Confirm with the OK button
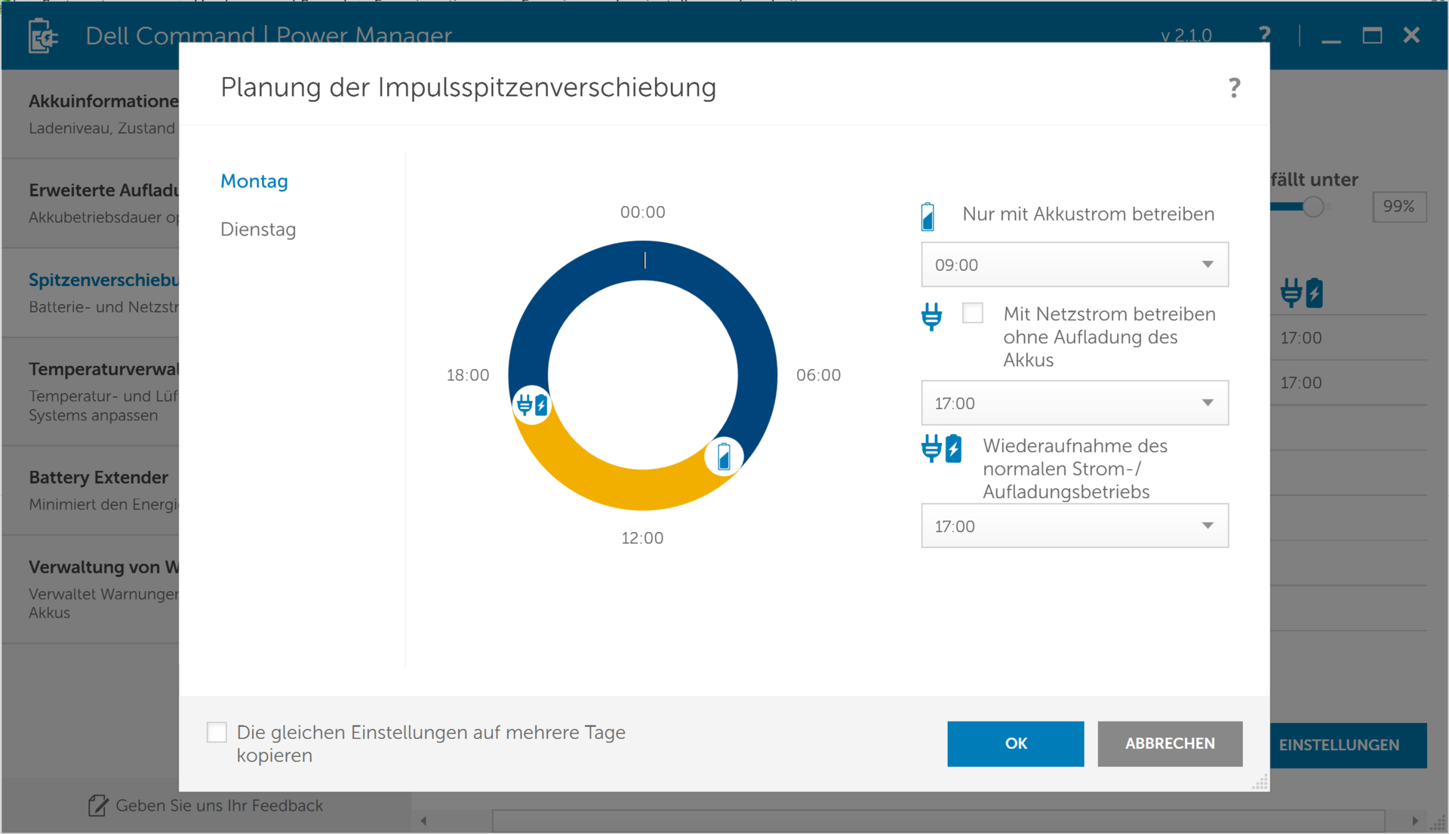 [1015, 743]
